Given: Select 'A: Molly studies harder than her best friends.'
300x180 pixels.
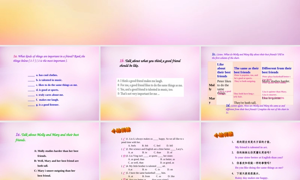Looking at the screenshot, I should click(56, 153).
